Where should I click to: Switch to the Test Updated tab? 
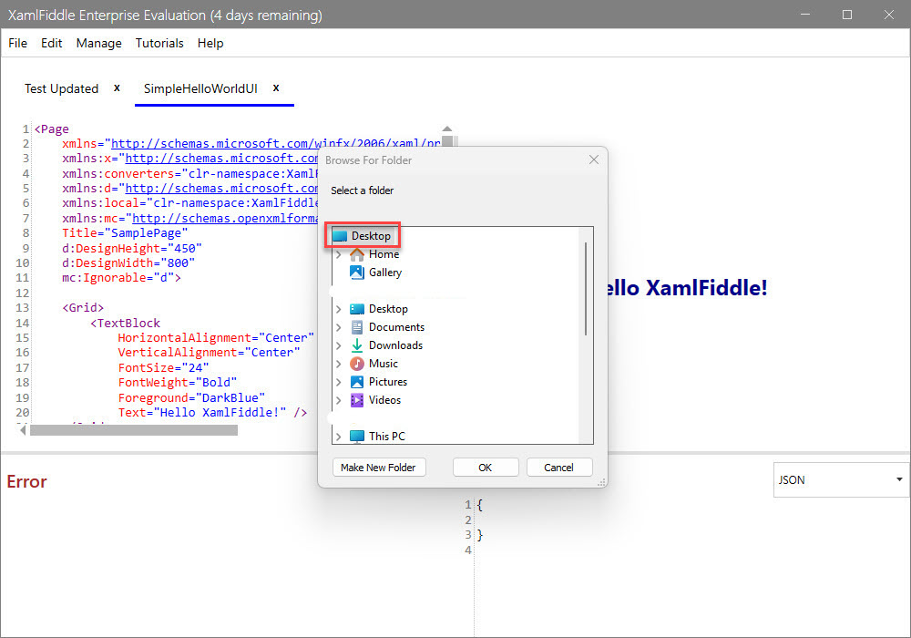[x=62, y=89]
